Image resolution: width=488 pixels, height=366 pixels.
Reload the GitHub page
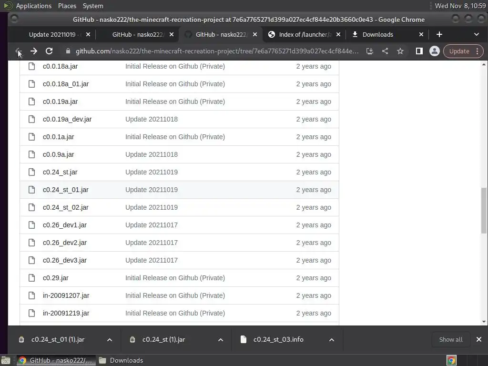pyautogui.click(x=49, y=51)
